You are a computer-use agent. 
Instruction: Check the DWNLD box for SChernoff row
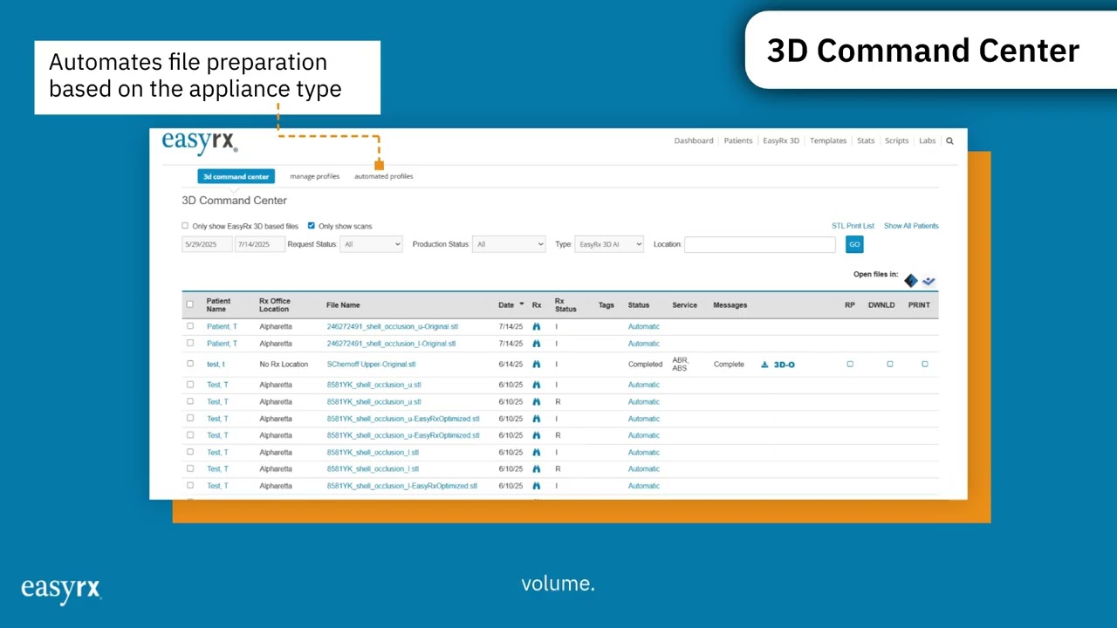[890, 364]
